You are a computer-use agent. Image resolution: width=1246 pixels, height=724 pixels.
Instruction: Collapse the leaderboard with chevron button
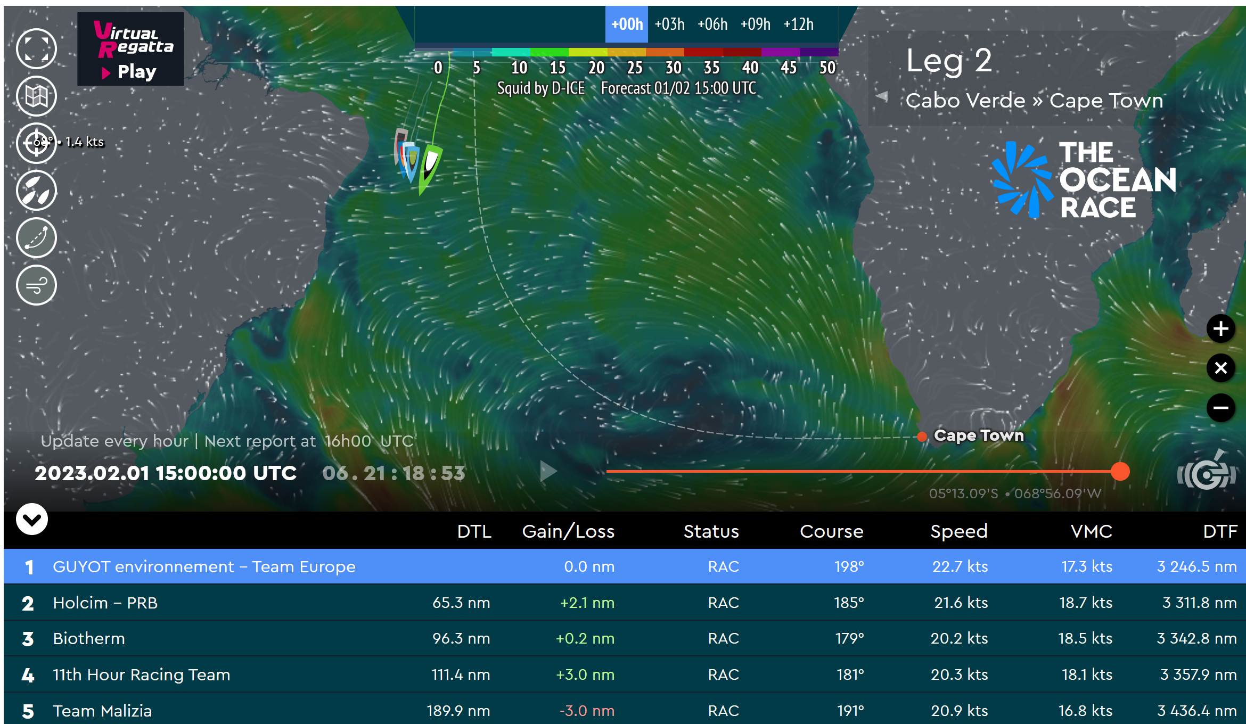[32, 519]
